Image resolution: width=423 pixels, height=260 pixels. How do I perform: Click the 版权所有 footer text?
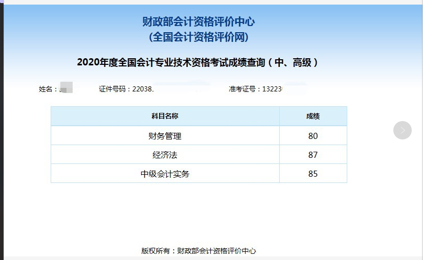(198, 251)
